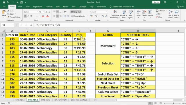Adjust the zoom slider handle
186x105 pixels.
point(173,103)
